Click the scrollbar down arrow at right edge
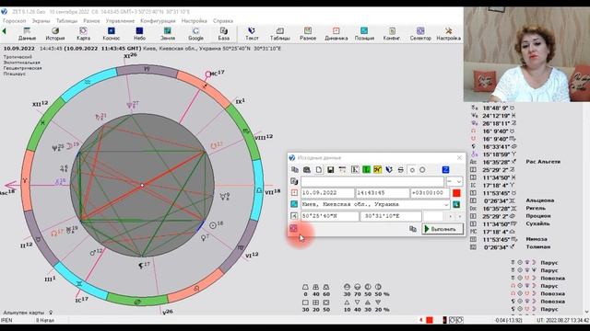Image resolution: width=590 pixels, height=331 pixels. point(586,312)
